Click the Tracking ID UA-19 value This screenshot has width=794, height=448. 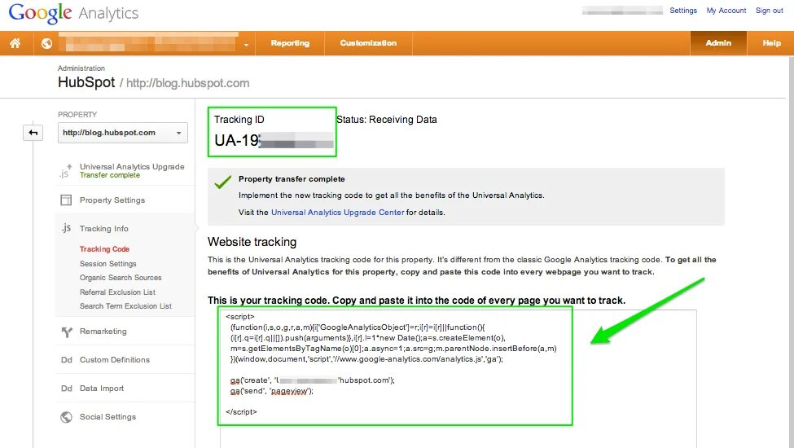pos(274,140)
